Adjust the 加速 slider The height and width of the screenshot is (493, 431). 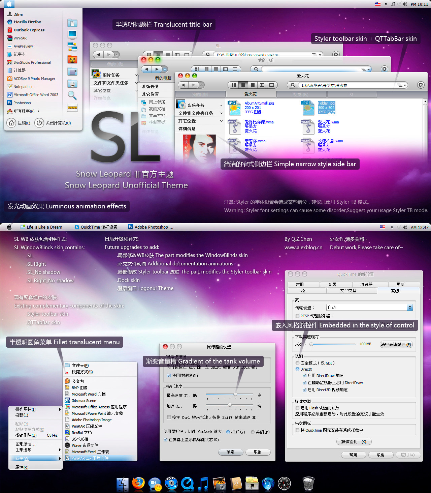click(x=230, y=405)
